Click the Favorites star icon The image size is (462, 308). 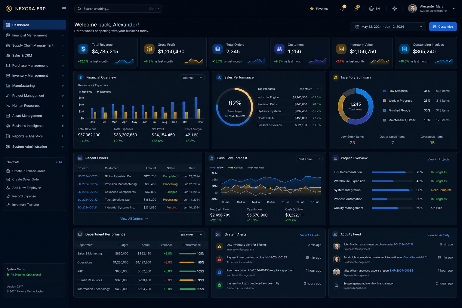[x=312, y=9]
